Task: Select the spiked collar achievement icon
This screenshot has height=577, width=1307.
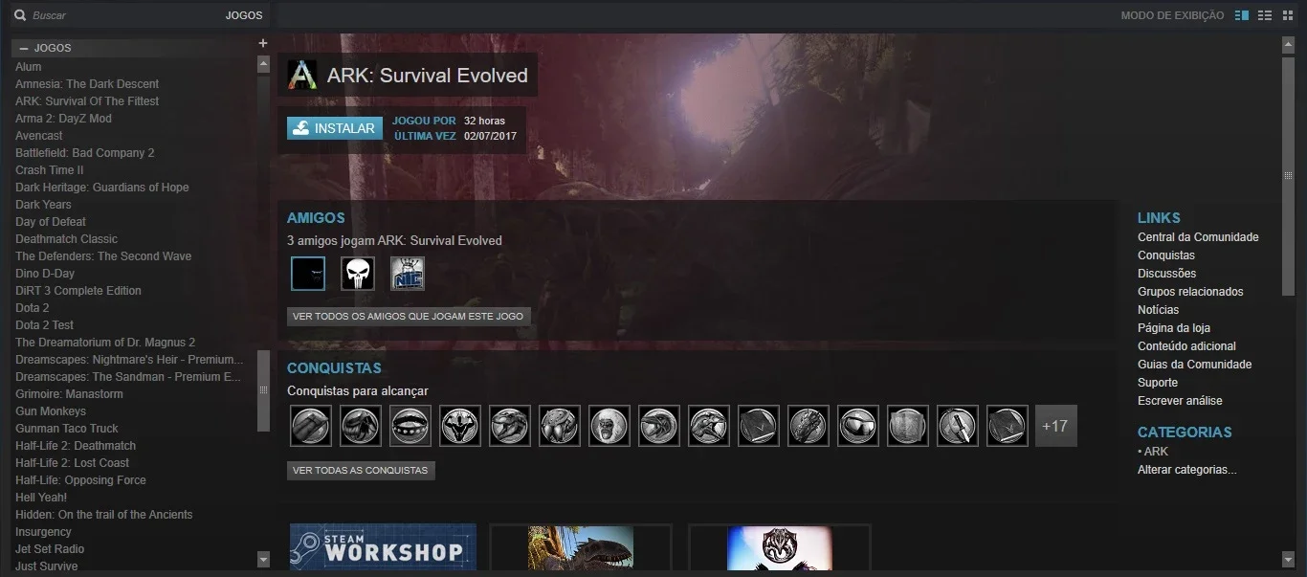Action: tap(410, 426)
